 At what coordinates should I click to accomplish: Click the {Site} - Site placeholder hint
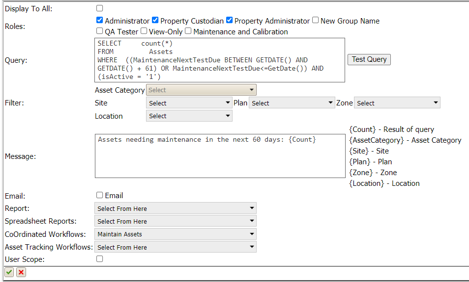(x=369, y=151)
